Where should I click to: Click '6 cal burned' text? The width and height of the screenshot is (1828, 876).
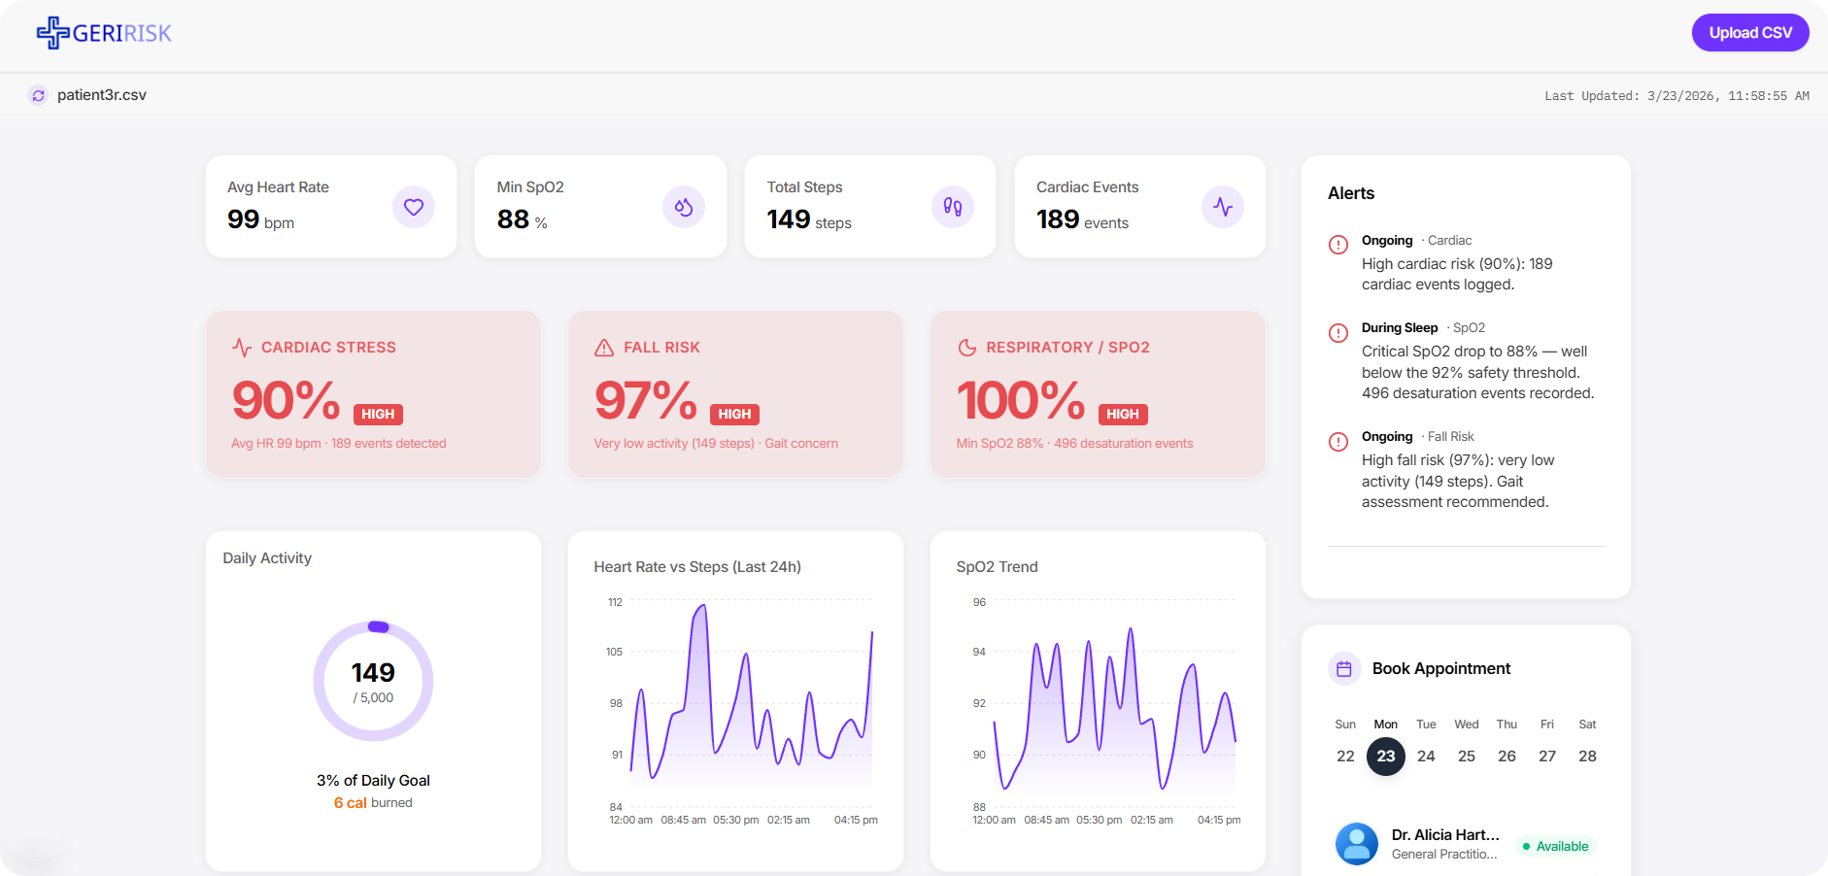point(373,803)
